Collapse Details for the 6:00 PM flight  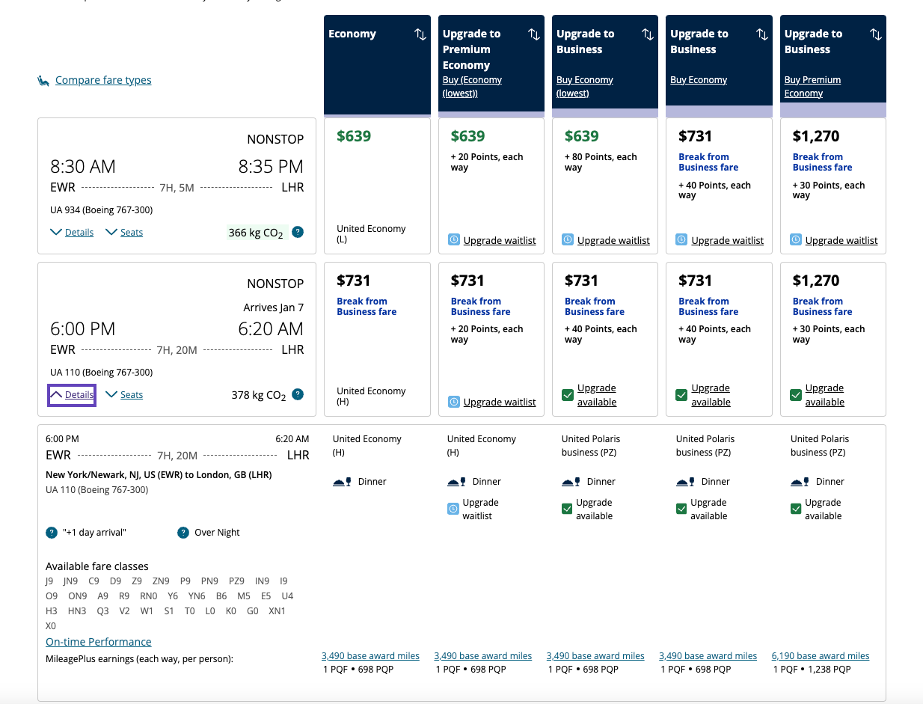(x=71, y=394)
